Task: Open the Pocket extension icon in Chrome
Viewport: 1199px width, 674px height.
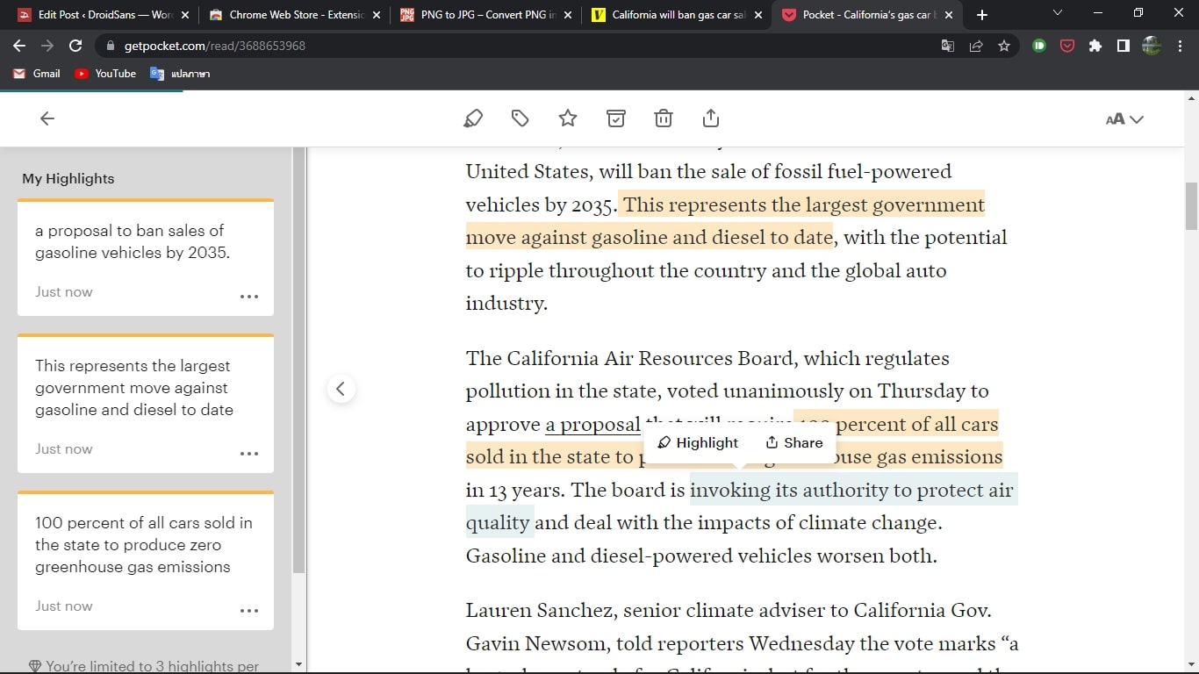Action: pos(1067,46)
